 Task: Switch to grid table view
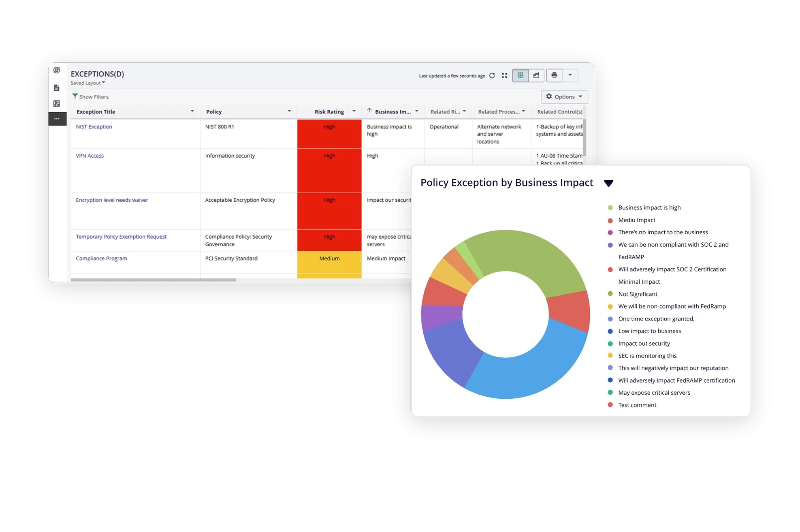click(520, 75)
